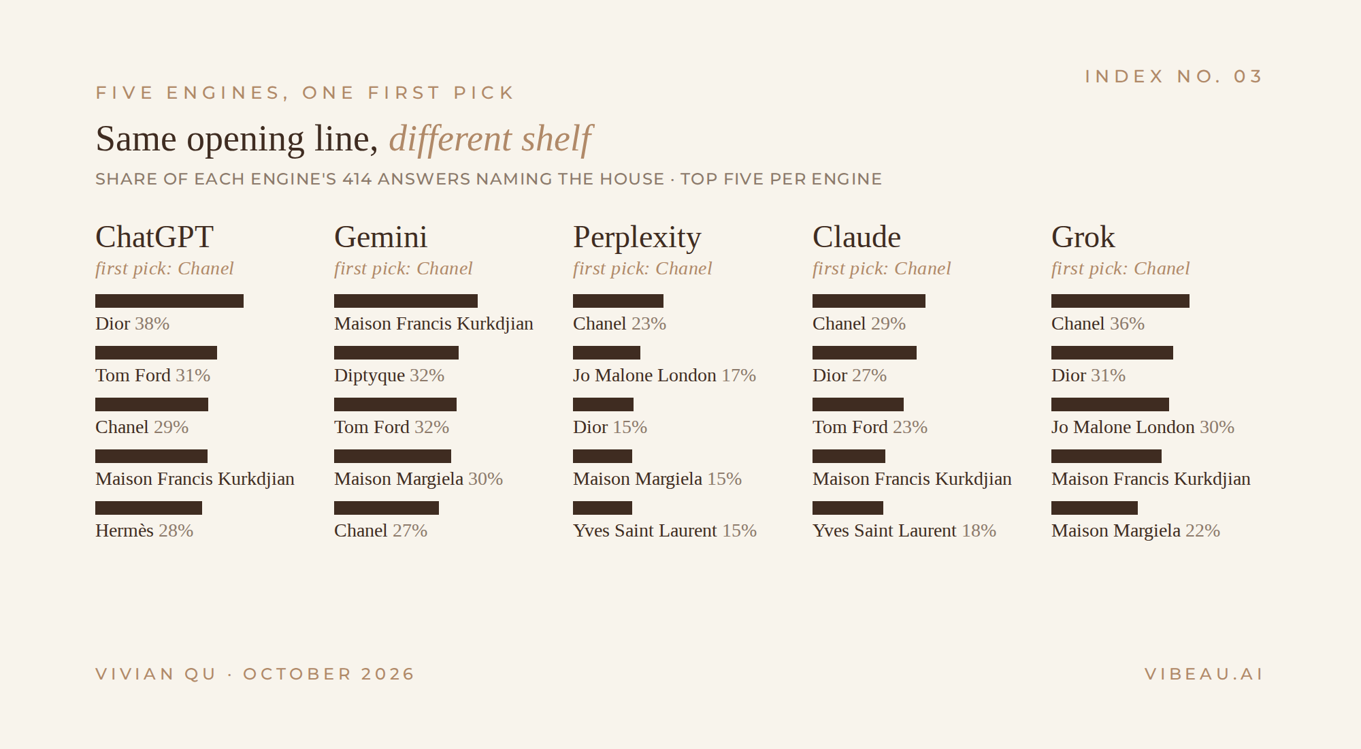Click Claude's Chanel 29% bar
This screenshot has height=749, width=1361.
point(869,301)
